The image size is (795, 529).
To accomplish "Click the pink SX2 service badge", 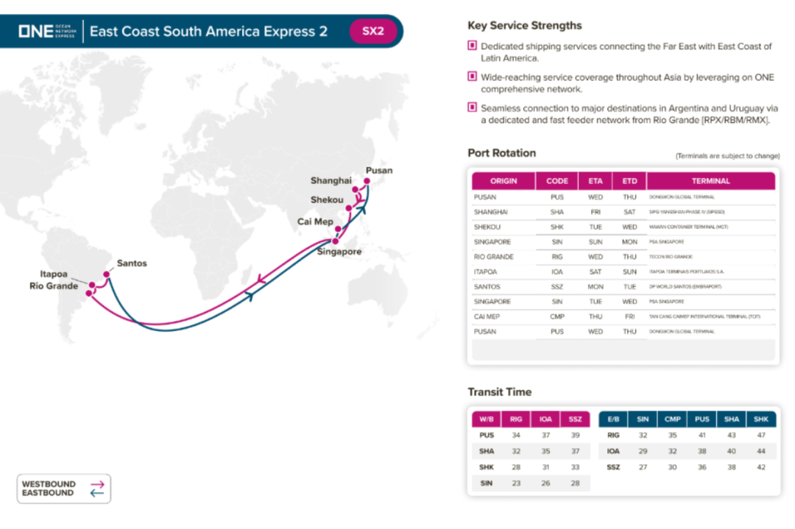I will 372,32.
